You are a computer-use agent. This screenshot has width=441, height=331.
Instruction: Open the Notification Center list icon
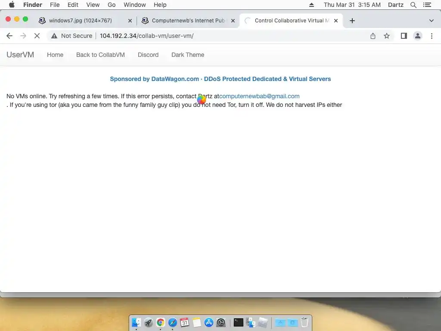[x=427, y=5]
